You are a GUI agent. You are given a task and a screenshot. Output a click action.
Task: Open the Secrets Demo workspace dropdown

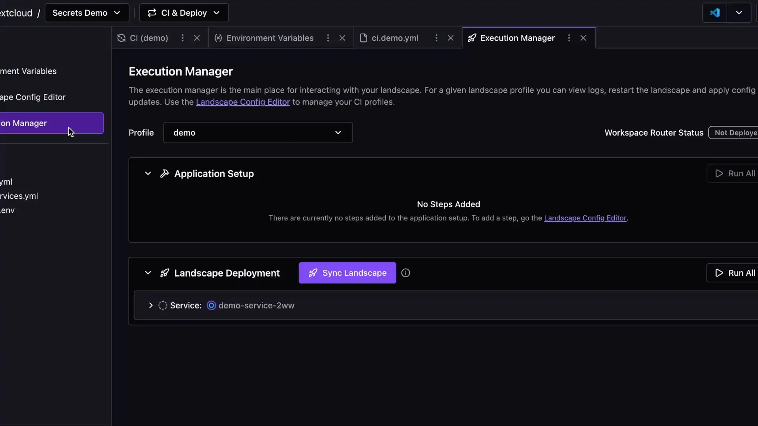click(86, 13)
